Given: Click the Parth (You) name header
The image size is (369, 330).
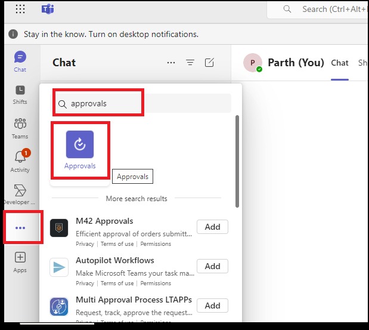Looking at the screenshot, I should point(296,63).
